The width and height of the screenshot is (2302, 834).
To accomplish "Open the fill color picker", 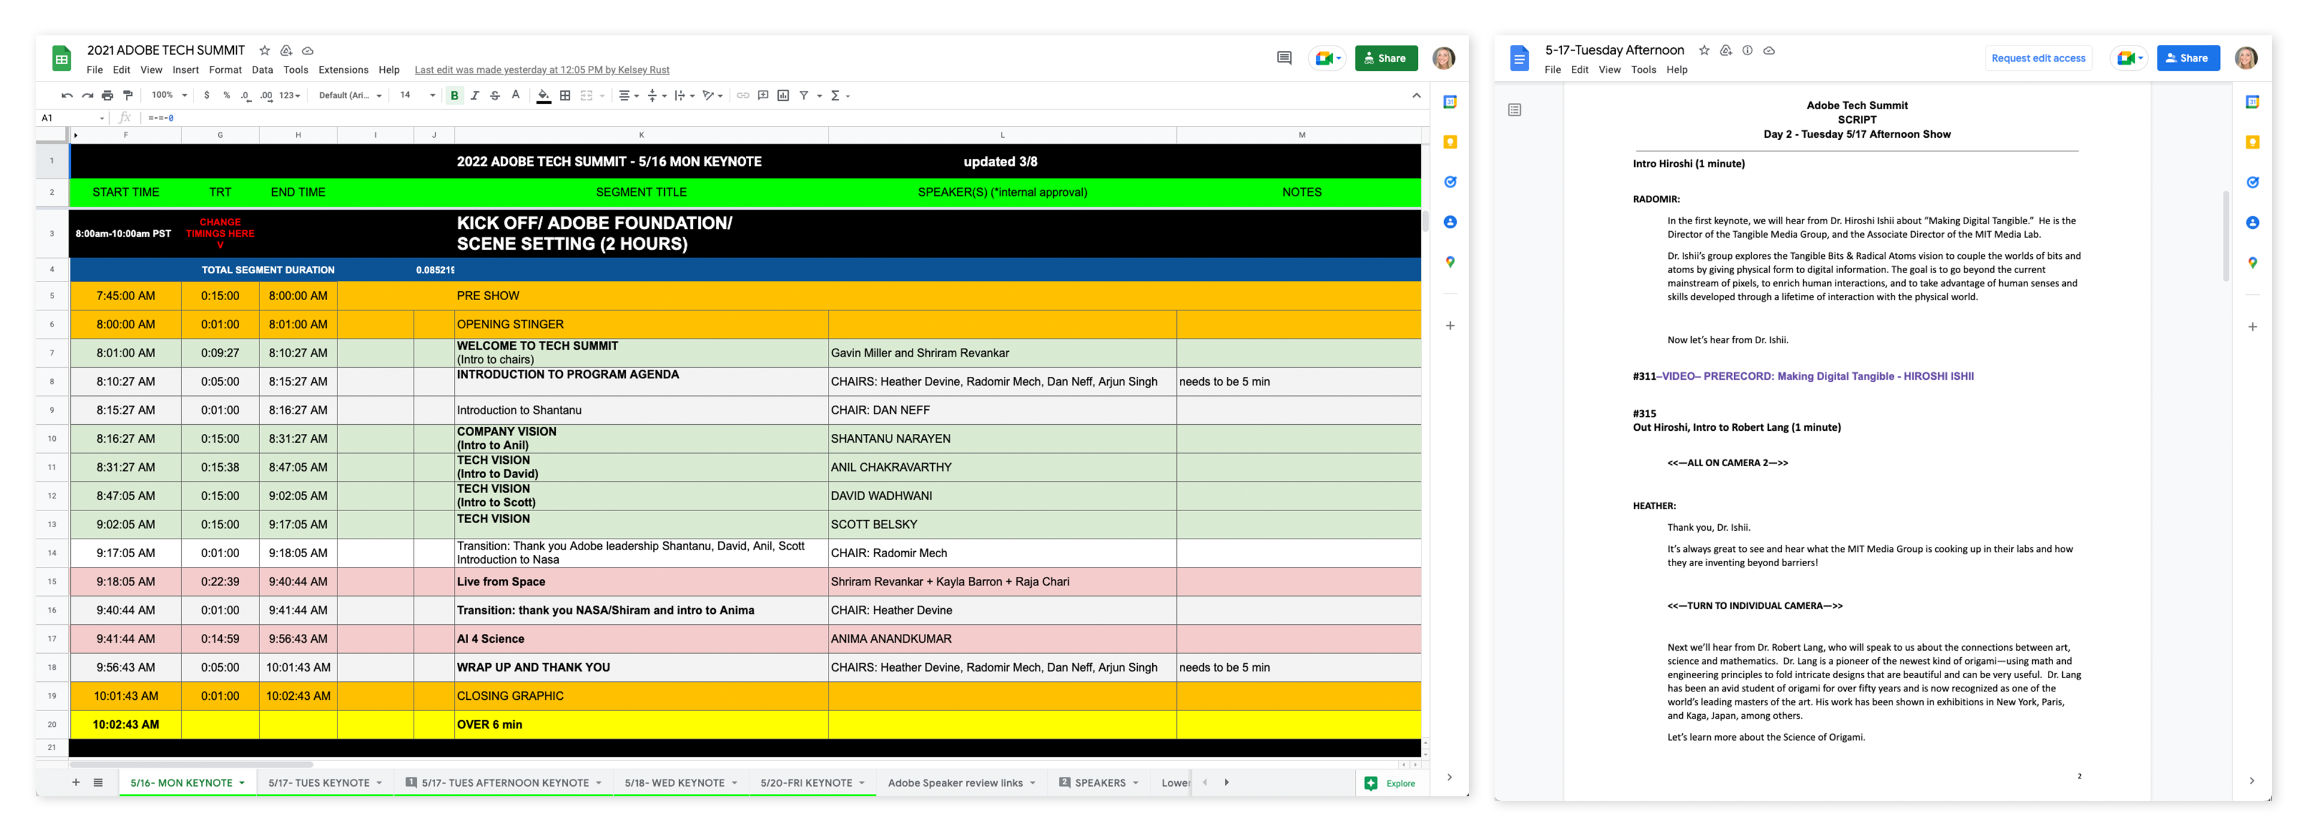I will pyautogui.click(x=543, y=95).
